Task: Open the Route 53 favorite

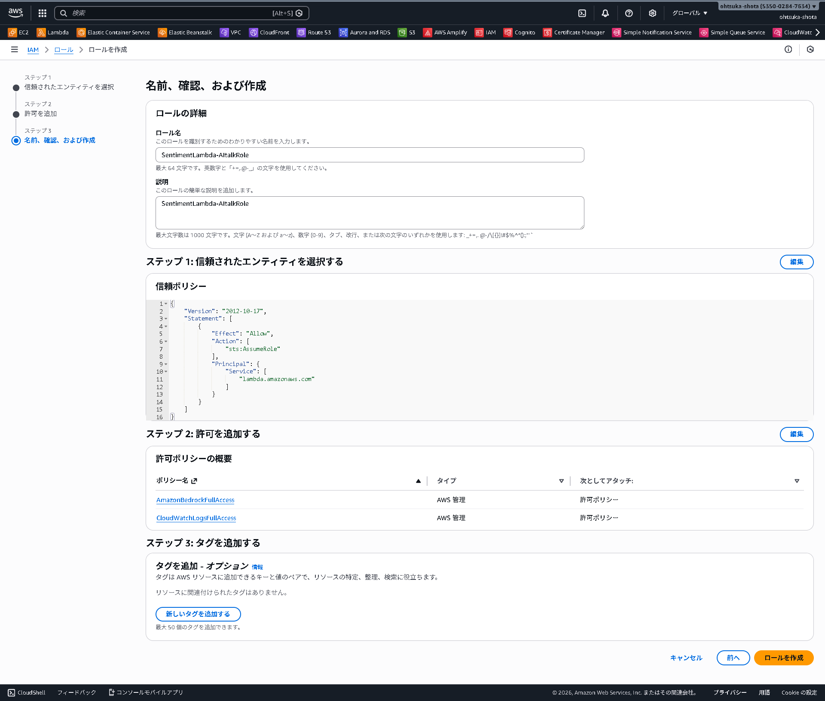Action: tap(313, 32)
